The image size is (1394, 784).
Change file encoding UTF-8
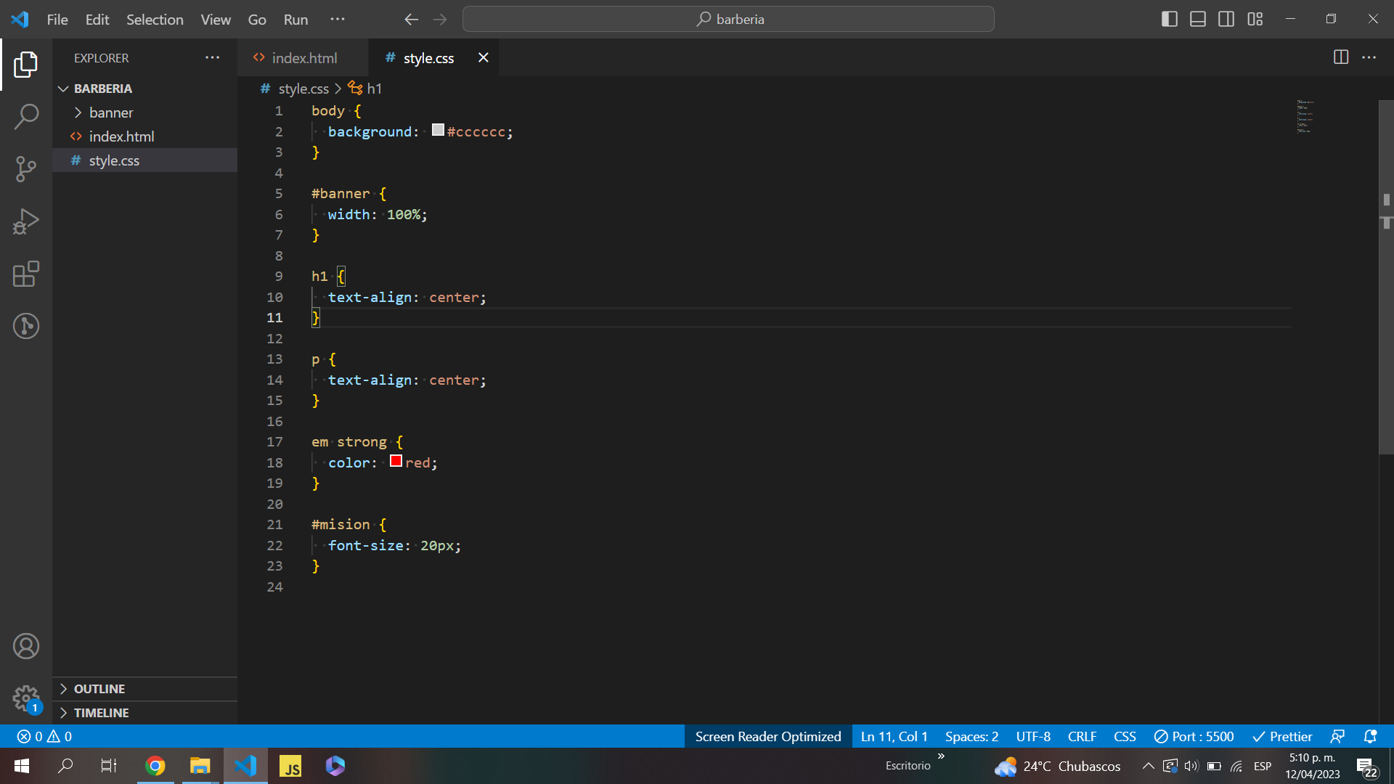1033,736
